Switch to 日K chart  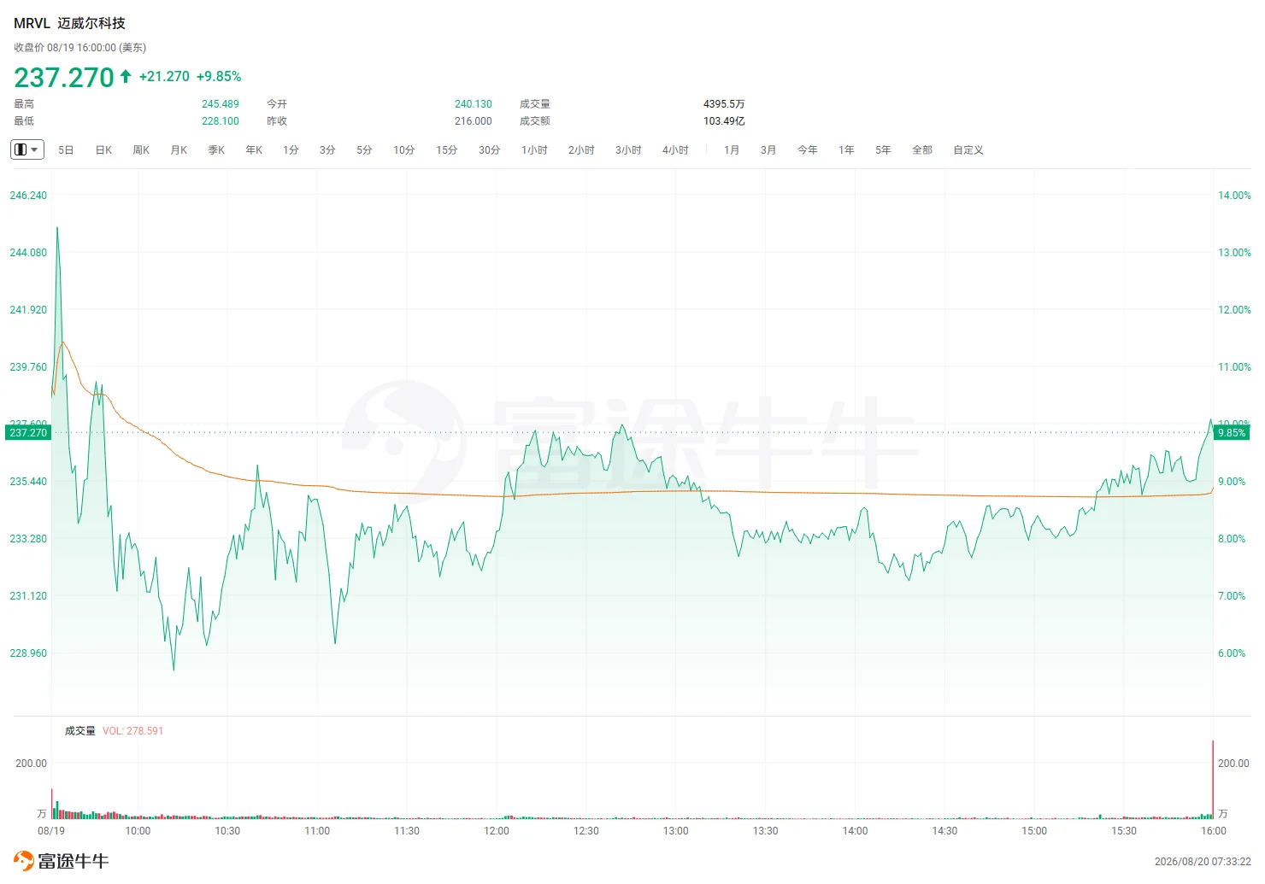103,150
